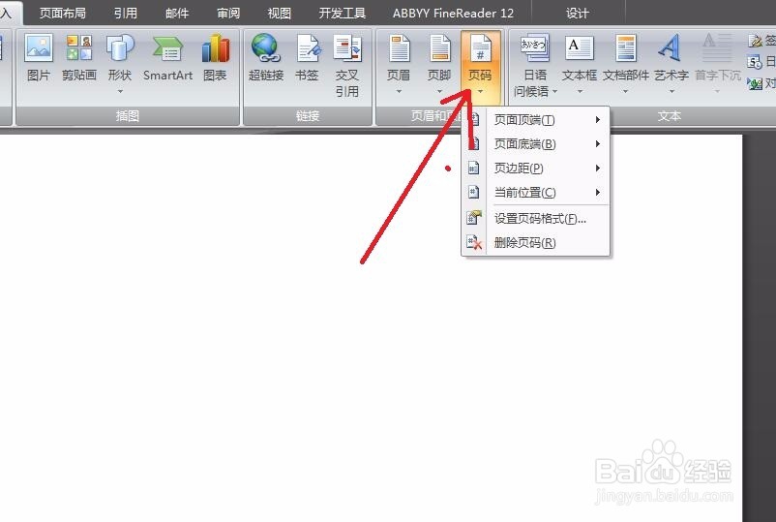This screenshot has height=522, width=776.
Task: Expand the 日语问候语 dropdown arrow
Action: (x=554, y=92)
